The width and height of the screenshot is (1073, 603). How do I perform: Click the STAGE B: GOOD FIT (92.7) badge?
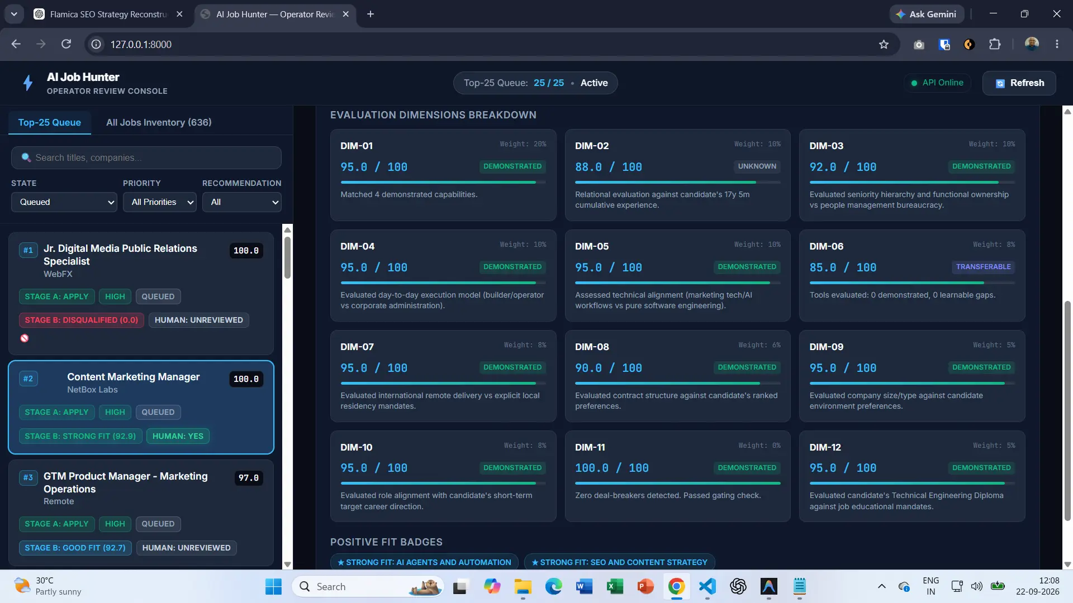pos(75,548)
